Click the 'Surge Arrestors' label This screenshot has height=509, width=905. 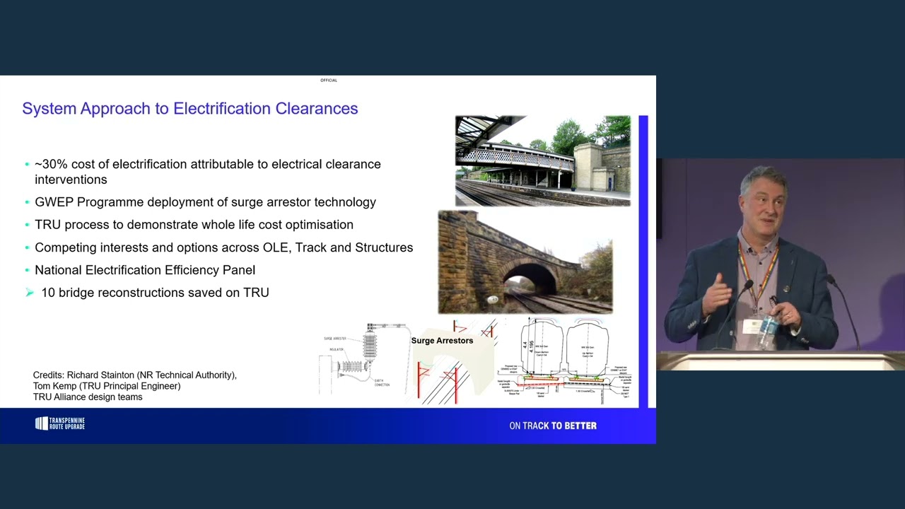(x=442, y=341)
